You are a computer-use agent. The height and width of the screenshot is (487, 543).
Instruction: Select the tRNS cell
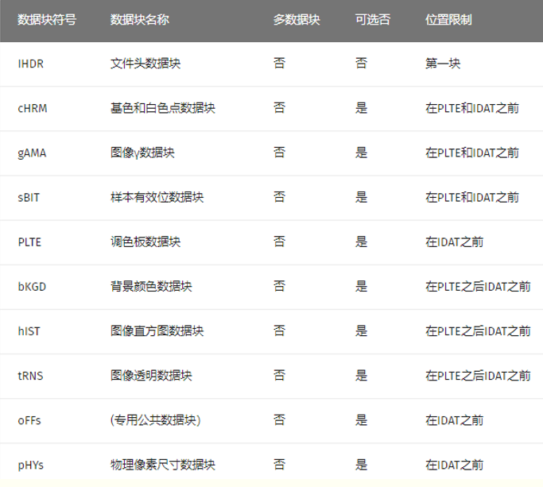click(x=30, y=376)
